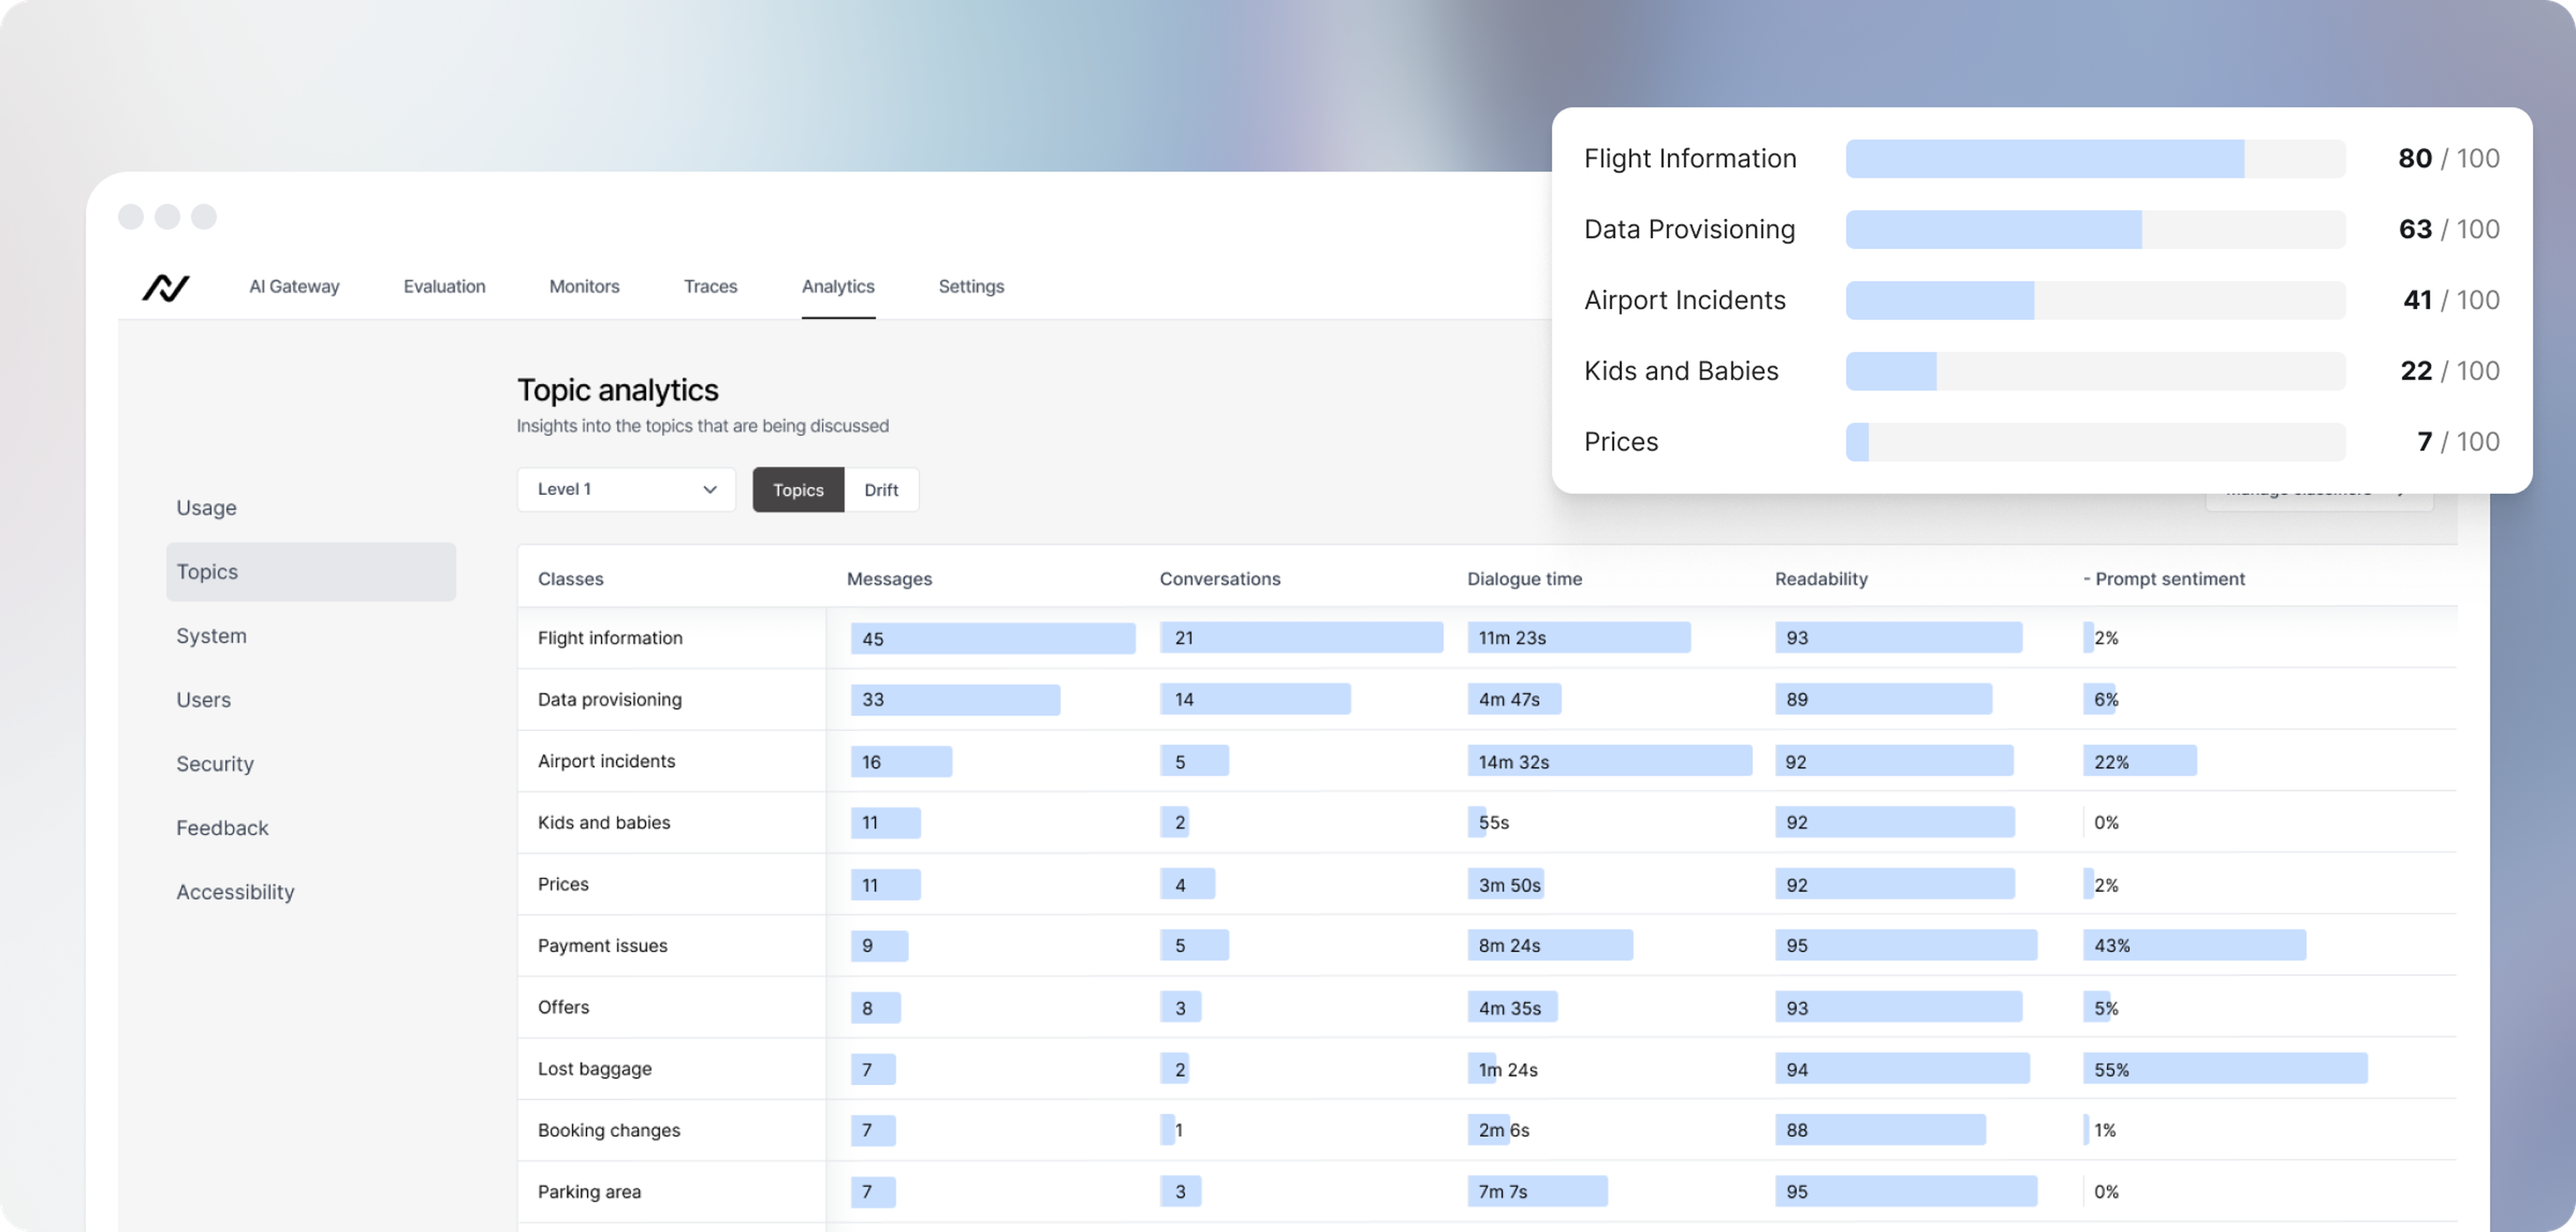The image size is (2576, 1232).
Task: Click the Flight information row label
Action: 610,637
